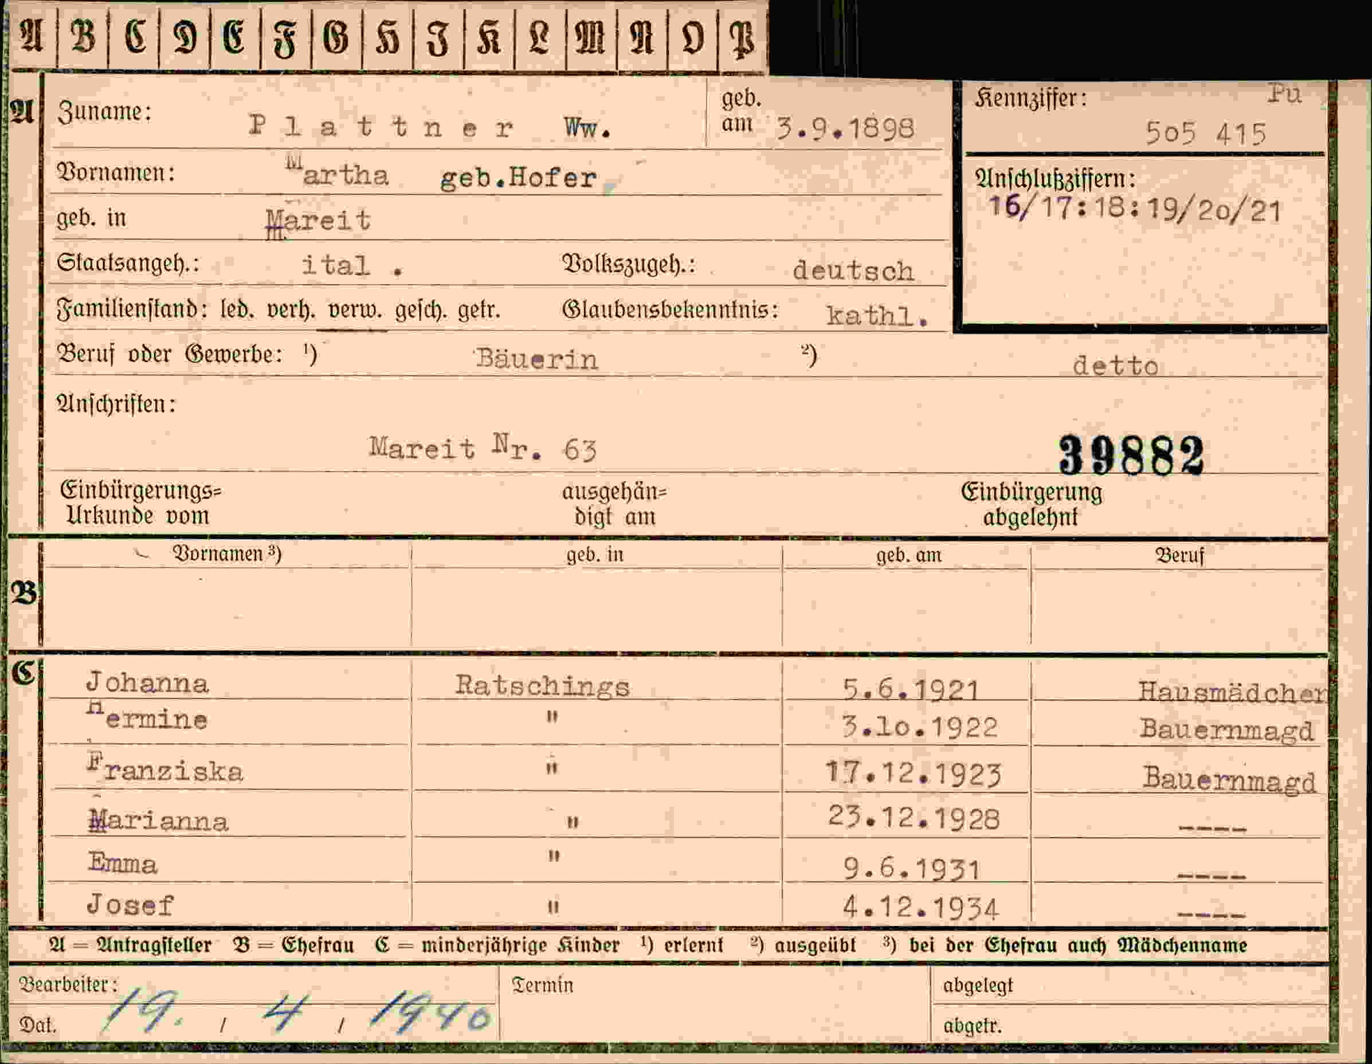Click the 'abgelegt' label

978,986
